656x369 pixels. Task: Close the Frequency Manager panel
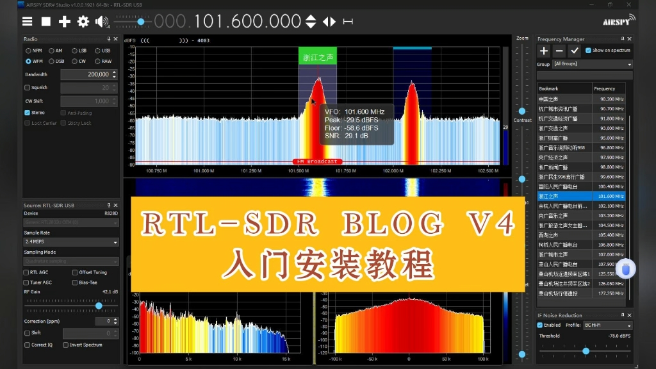(x=629, y=39)
